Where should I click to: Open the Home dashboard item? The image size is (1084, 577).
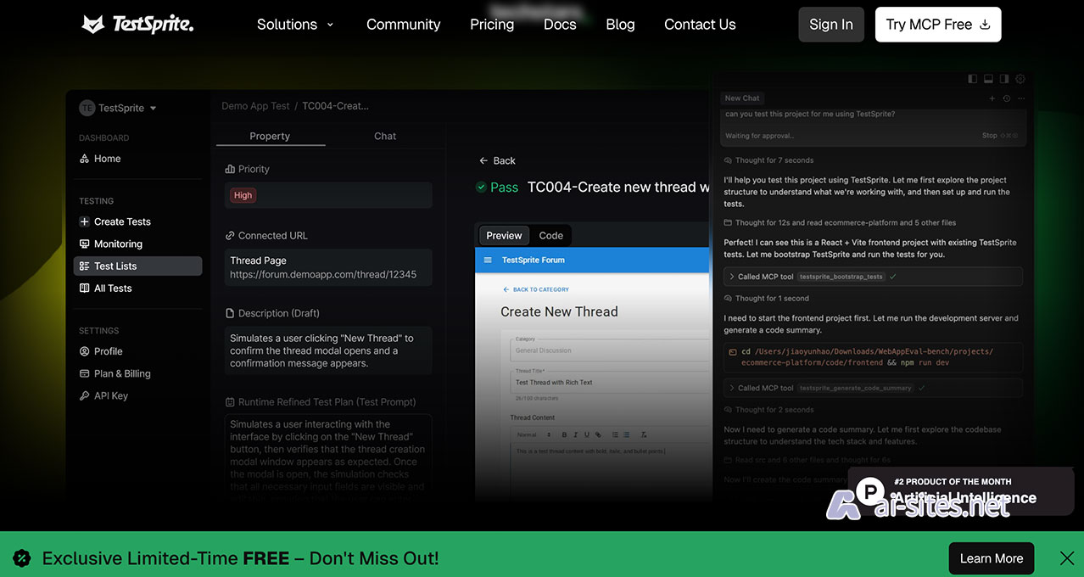pos(107,159)
